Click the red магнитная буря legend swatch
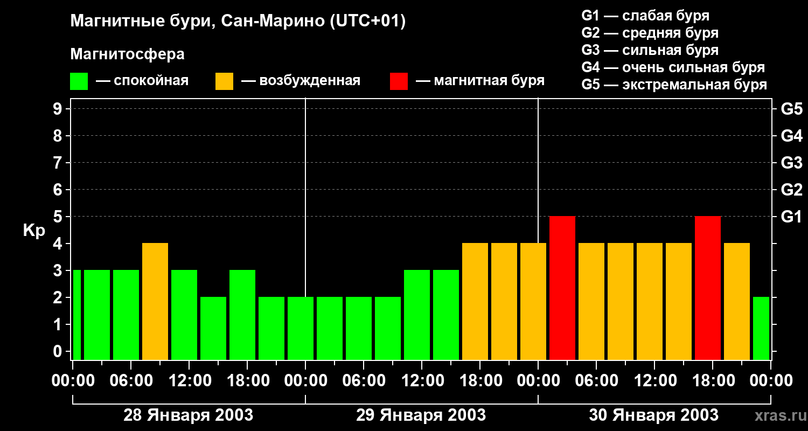808x431 pixels. pyautogui.click(x=399, y=81)
